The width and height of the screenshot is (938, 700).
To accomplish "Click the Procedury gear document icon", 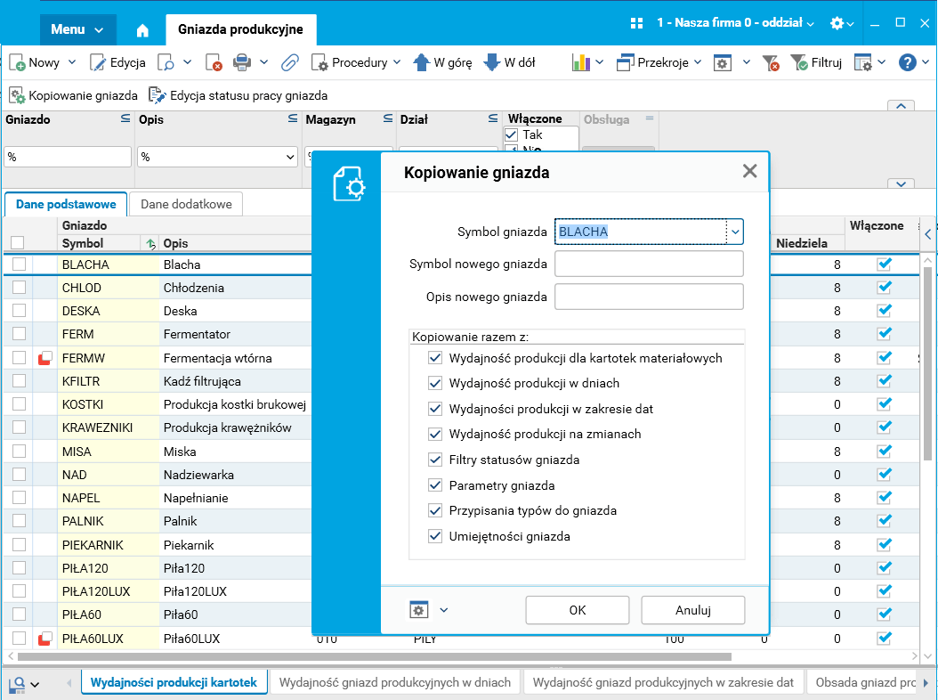I will (x=319, y=62).
